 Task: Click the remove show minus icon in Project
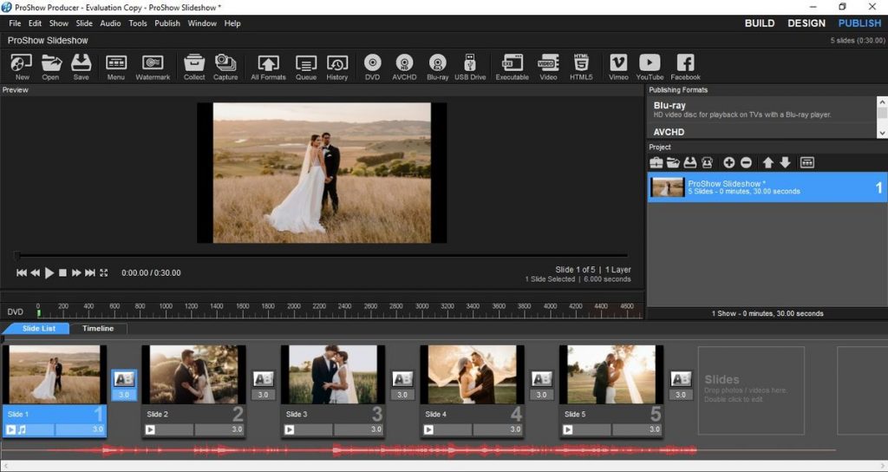(747, 162)
